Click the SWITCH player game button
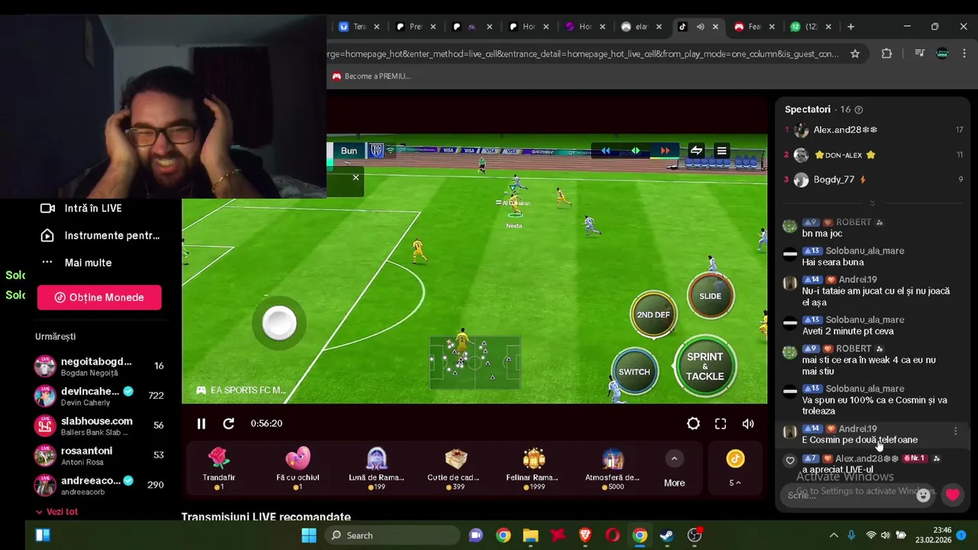 click(x=634, y=372)
